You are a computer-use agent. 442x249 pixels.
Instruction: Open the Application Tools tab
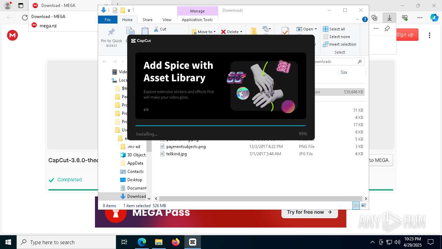[x=197, y=20]
